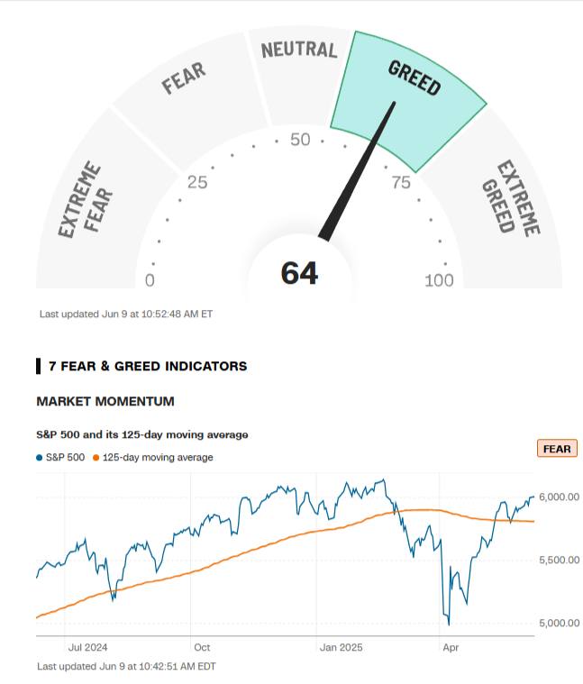Screen dimensions: 583x684
Task: Toggle the 125-day moving average legend
Action: [153, 458]
